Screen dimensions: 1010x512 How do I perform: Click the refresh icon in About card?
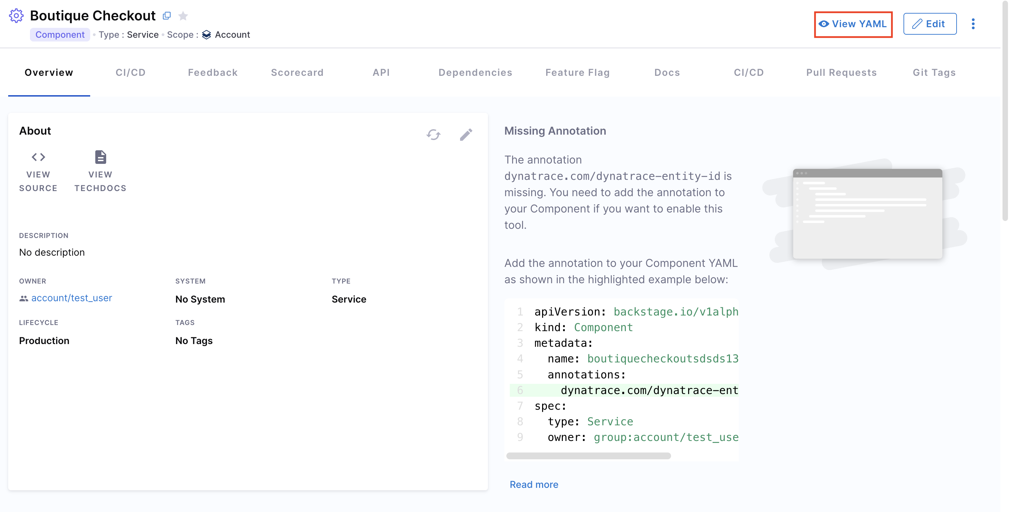(x=433, y=135)
